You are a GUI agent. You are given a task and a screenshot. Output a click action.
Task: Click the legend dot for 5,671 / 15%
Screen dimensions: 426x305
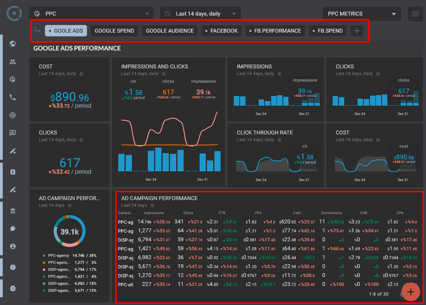tap(44, 291)
